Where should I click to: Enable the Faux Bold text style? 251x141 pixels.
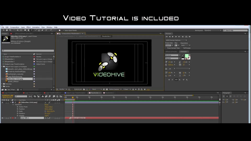click(x=169, y=80)
